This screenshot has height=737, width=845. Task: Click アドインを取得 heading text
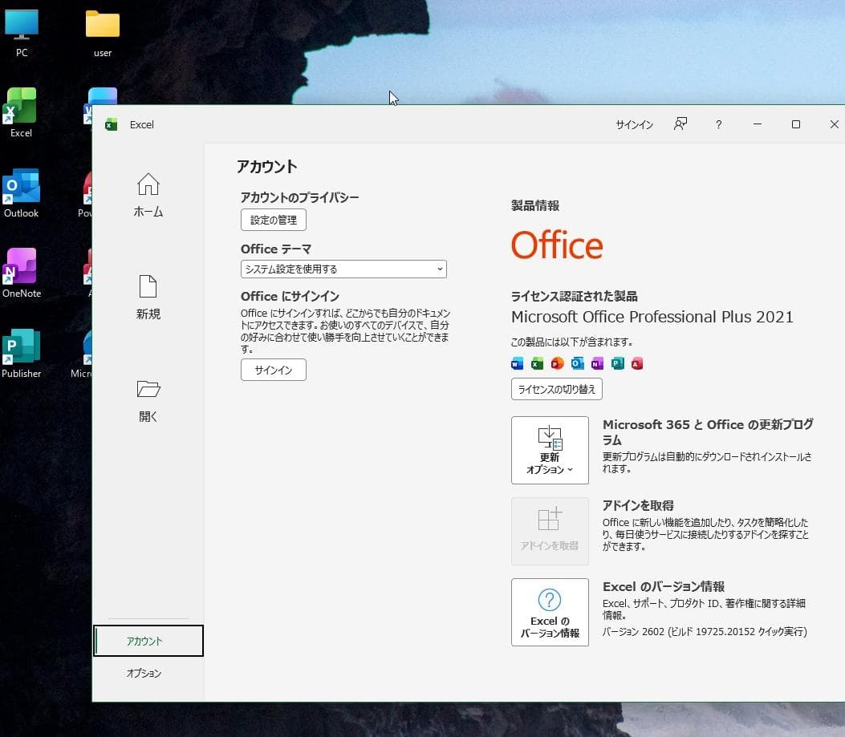(638, 505)
